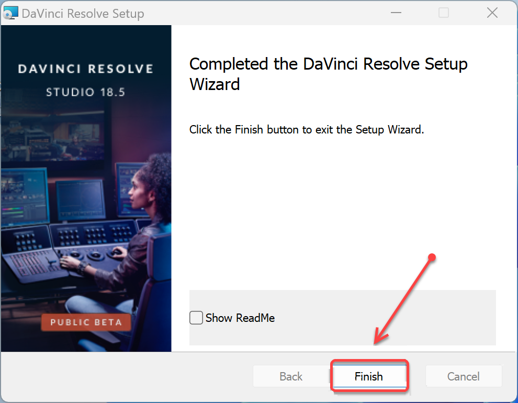Close the DaVinci Resolve Setup window
This screenshot has height=403, width=518.
click(492, 13)
